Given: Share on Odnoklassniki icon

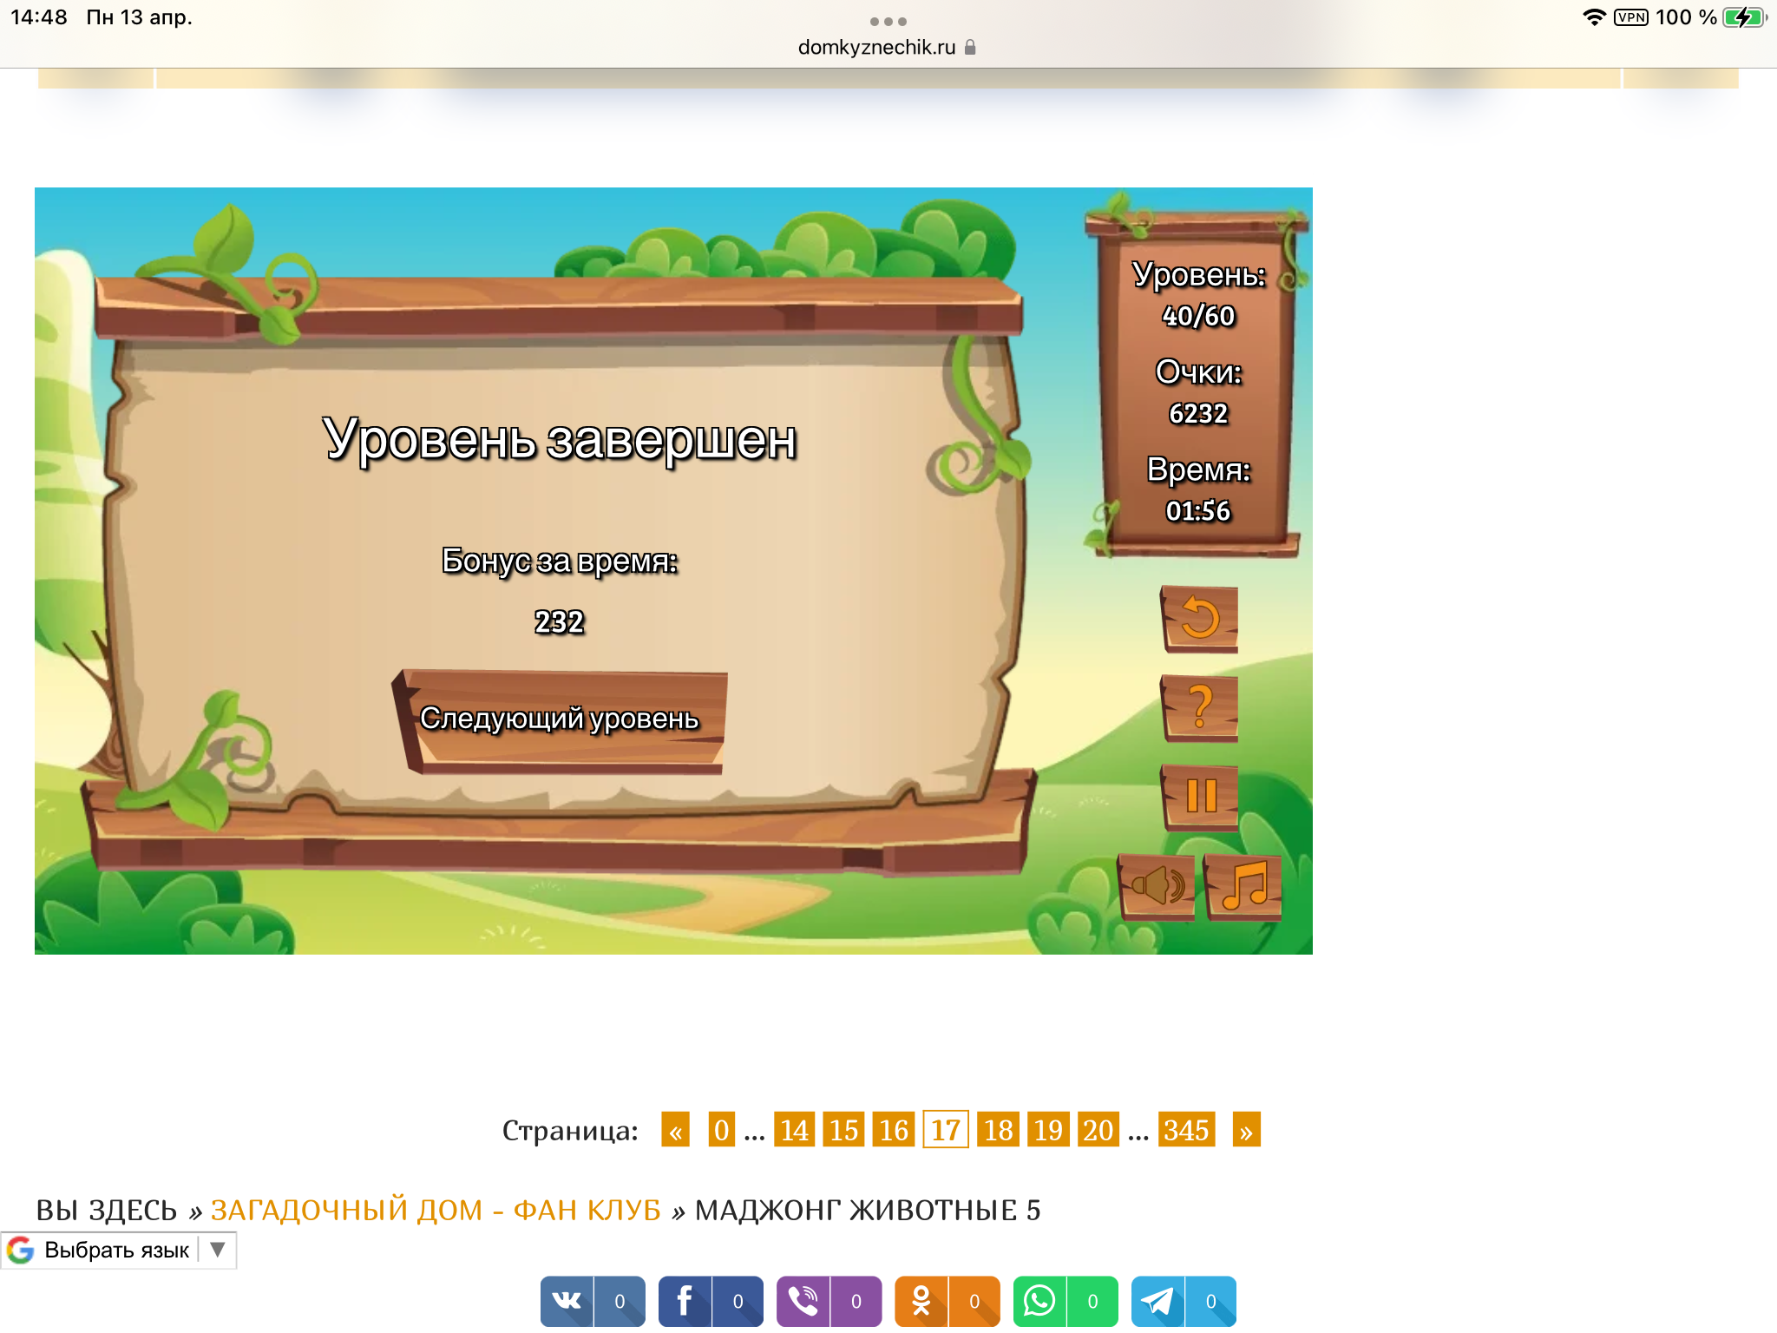Looking at the screenshot, I should tap(921, 1300).
